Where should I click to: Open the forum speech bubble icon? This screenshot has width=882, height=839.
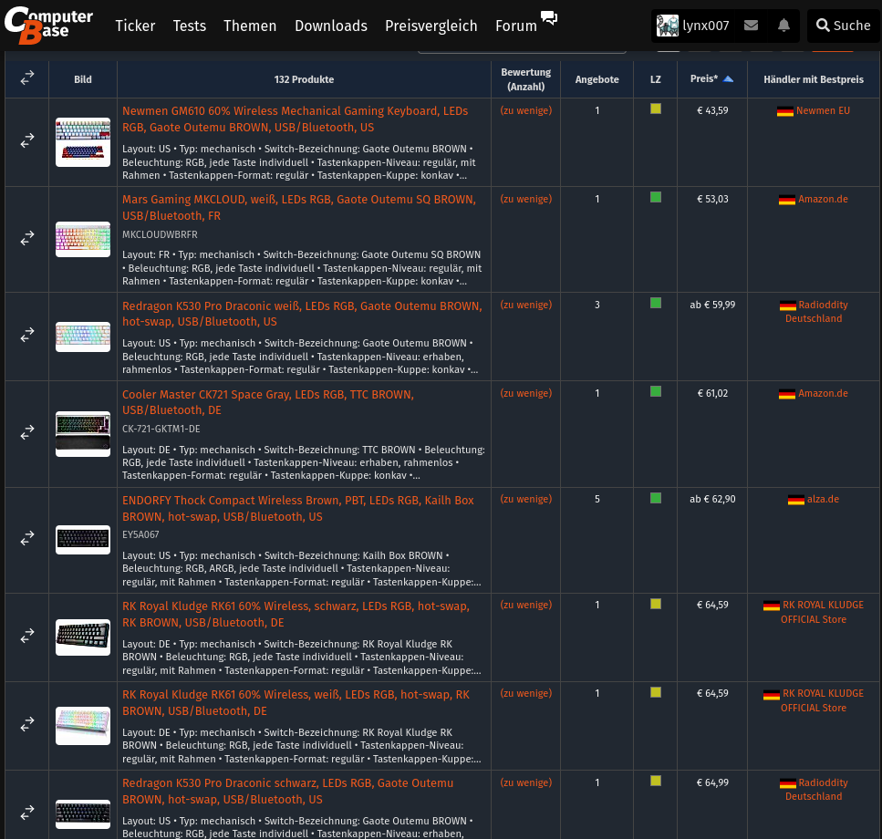pos(549,18)
